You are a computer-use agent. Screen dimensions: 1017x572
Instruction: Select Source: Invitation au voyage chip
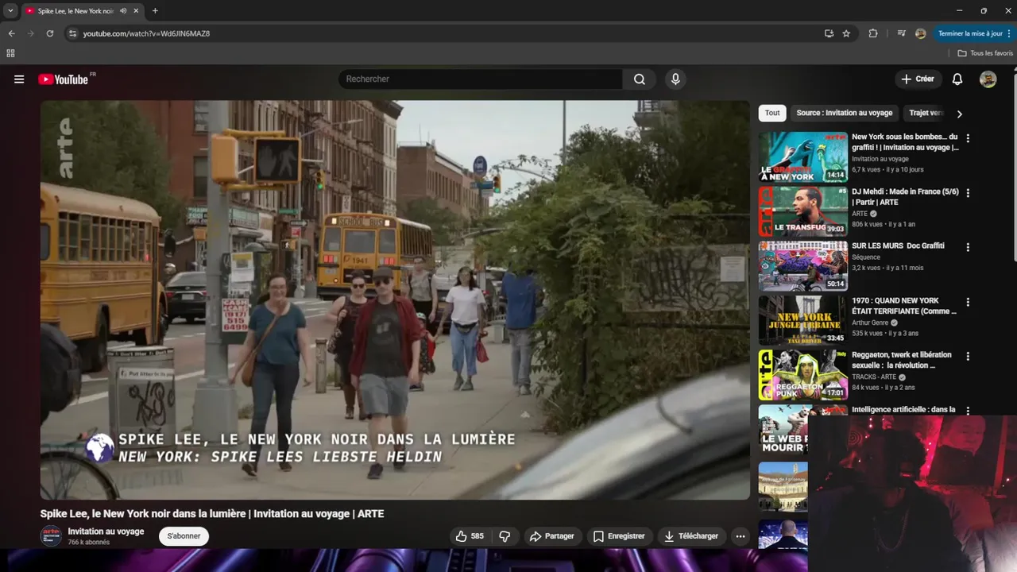pos(845,113)
